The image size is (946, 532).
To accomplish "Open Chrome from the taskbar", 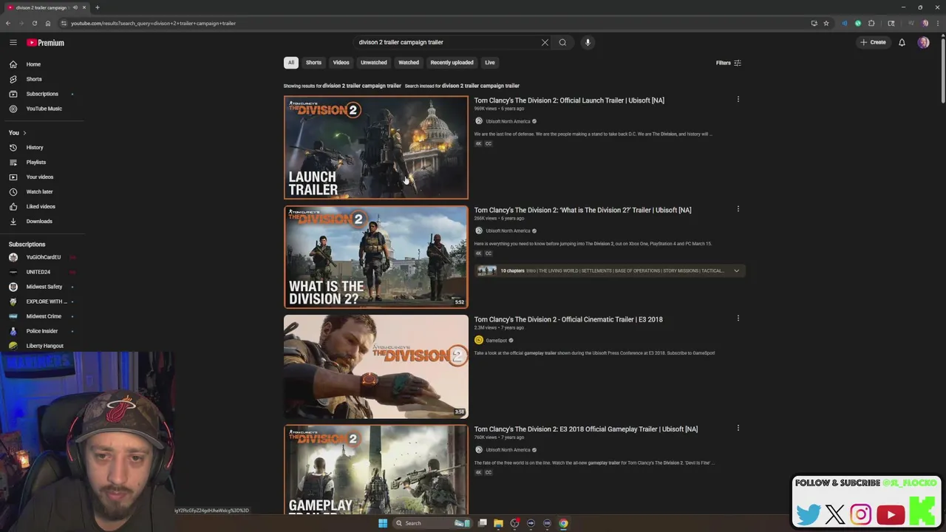I will tap(563, 523).
